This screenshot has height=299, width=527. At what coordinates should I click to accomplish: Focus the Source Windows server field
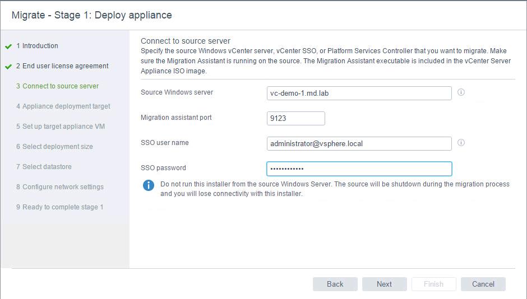pyautogui.click(x=359, y=94)
